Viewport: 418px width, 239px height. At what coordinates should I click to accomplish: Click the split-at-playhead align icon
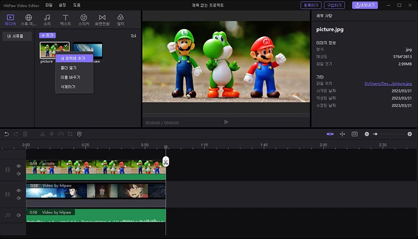coord(342,134)
